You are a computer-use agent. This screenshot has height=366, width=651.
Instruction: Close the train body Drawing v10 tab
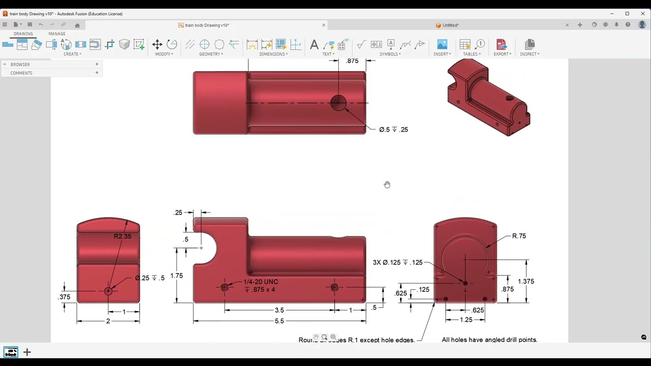coord(323,25)
